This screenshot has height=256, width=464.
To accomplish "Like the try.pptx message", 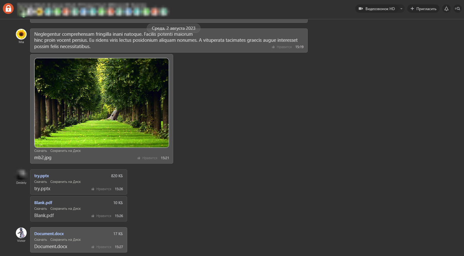I will pyautogui.click(x=101, y=189).
